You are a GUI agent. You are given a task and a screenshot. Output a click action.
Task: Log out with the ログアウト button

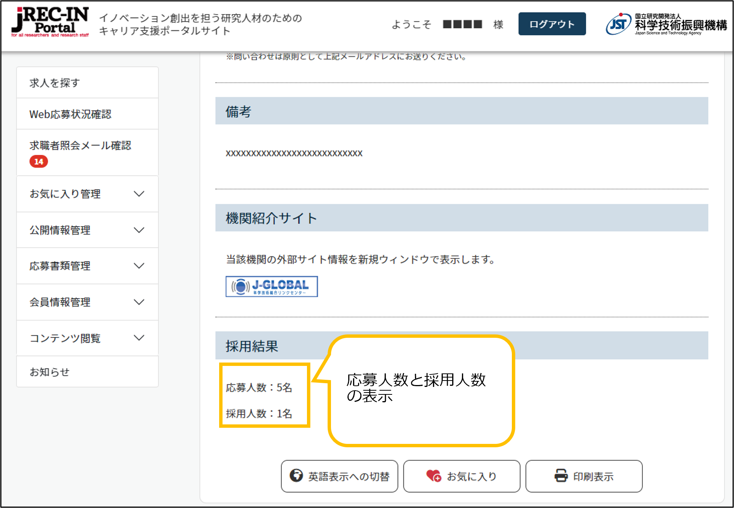tap(552, 24)
